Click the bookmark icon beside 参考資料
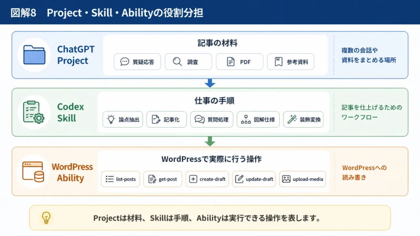Image resolution: width=420 pixels, height=236 pixels. point(278,61)
